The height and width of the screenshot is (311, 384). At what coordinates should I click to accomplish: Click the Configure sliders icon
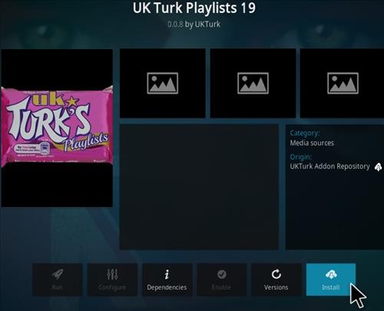point(112,274)
